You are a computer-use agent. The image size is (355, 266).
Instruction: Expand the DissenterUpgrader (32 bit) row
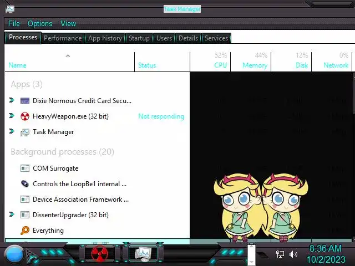click(12, 214)
